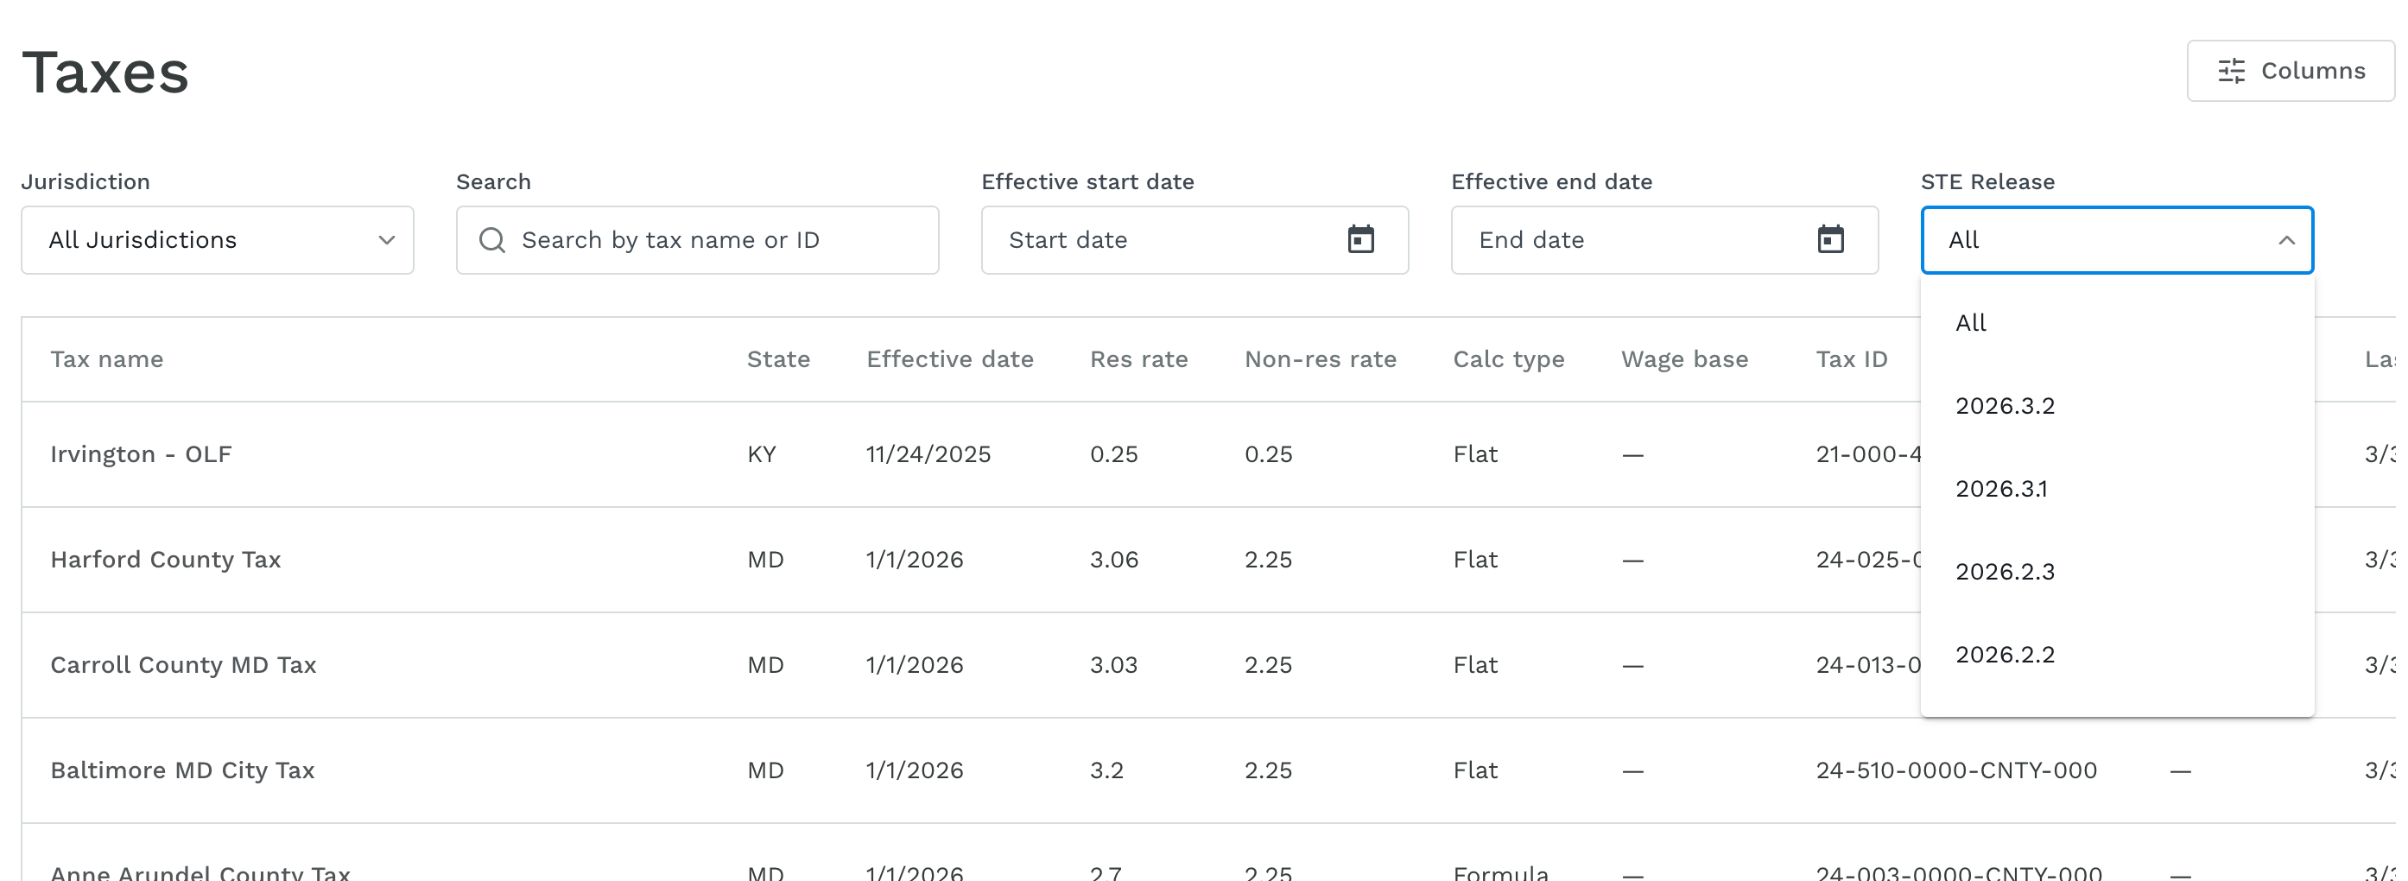This screenshot has width=2408, height=881.
Task: Sort by the Tax name column header
Action: [x=106, y=359]
